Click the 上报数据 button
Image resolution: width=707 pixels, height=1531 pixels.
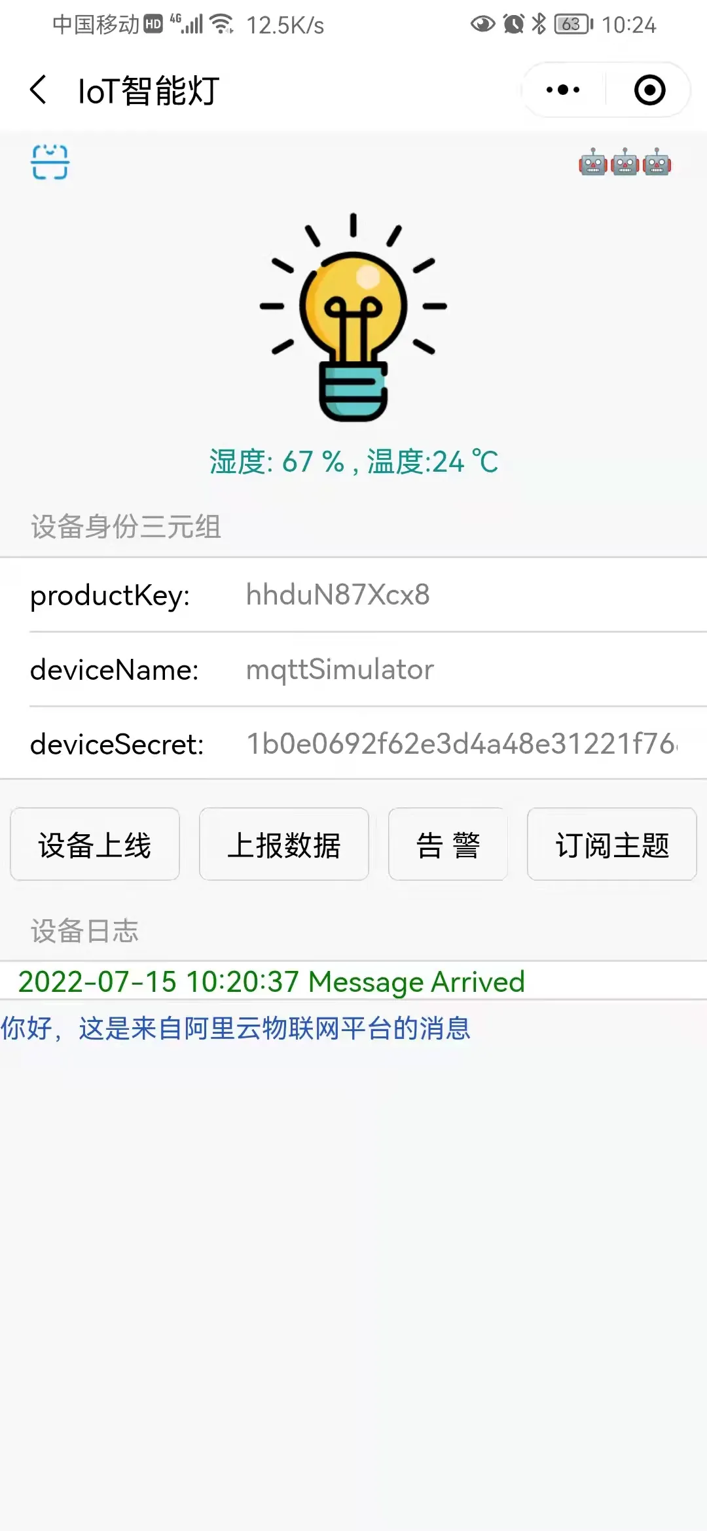[x=284, y=844]
